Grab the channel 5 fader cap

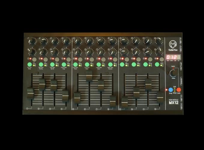77,97
